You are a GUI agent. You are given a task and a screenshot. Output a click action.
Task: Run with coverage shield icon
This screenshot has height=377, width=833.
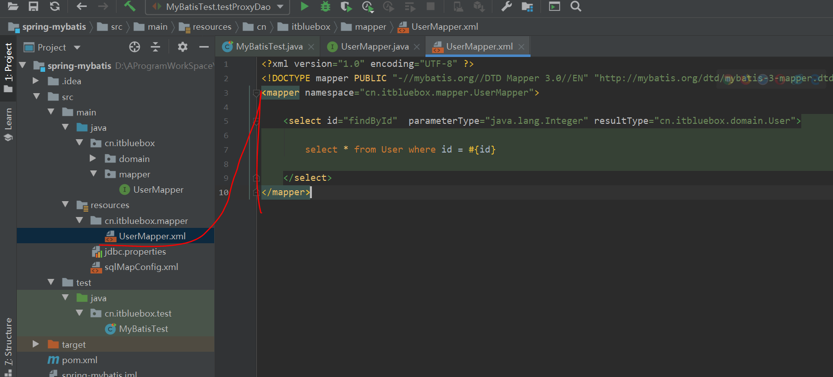pos(346,6)
